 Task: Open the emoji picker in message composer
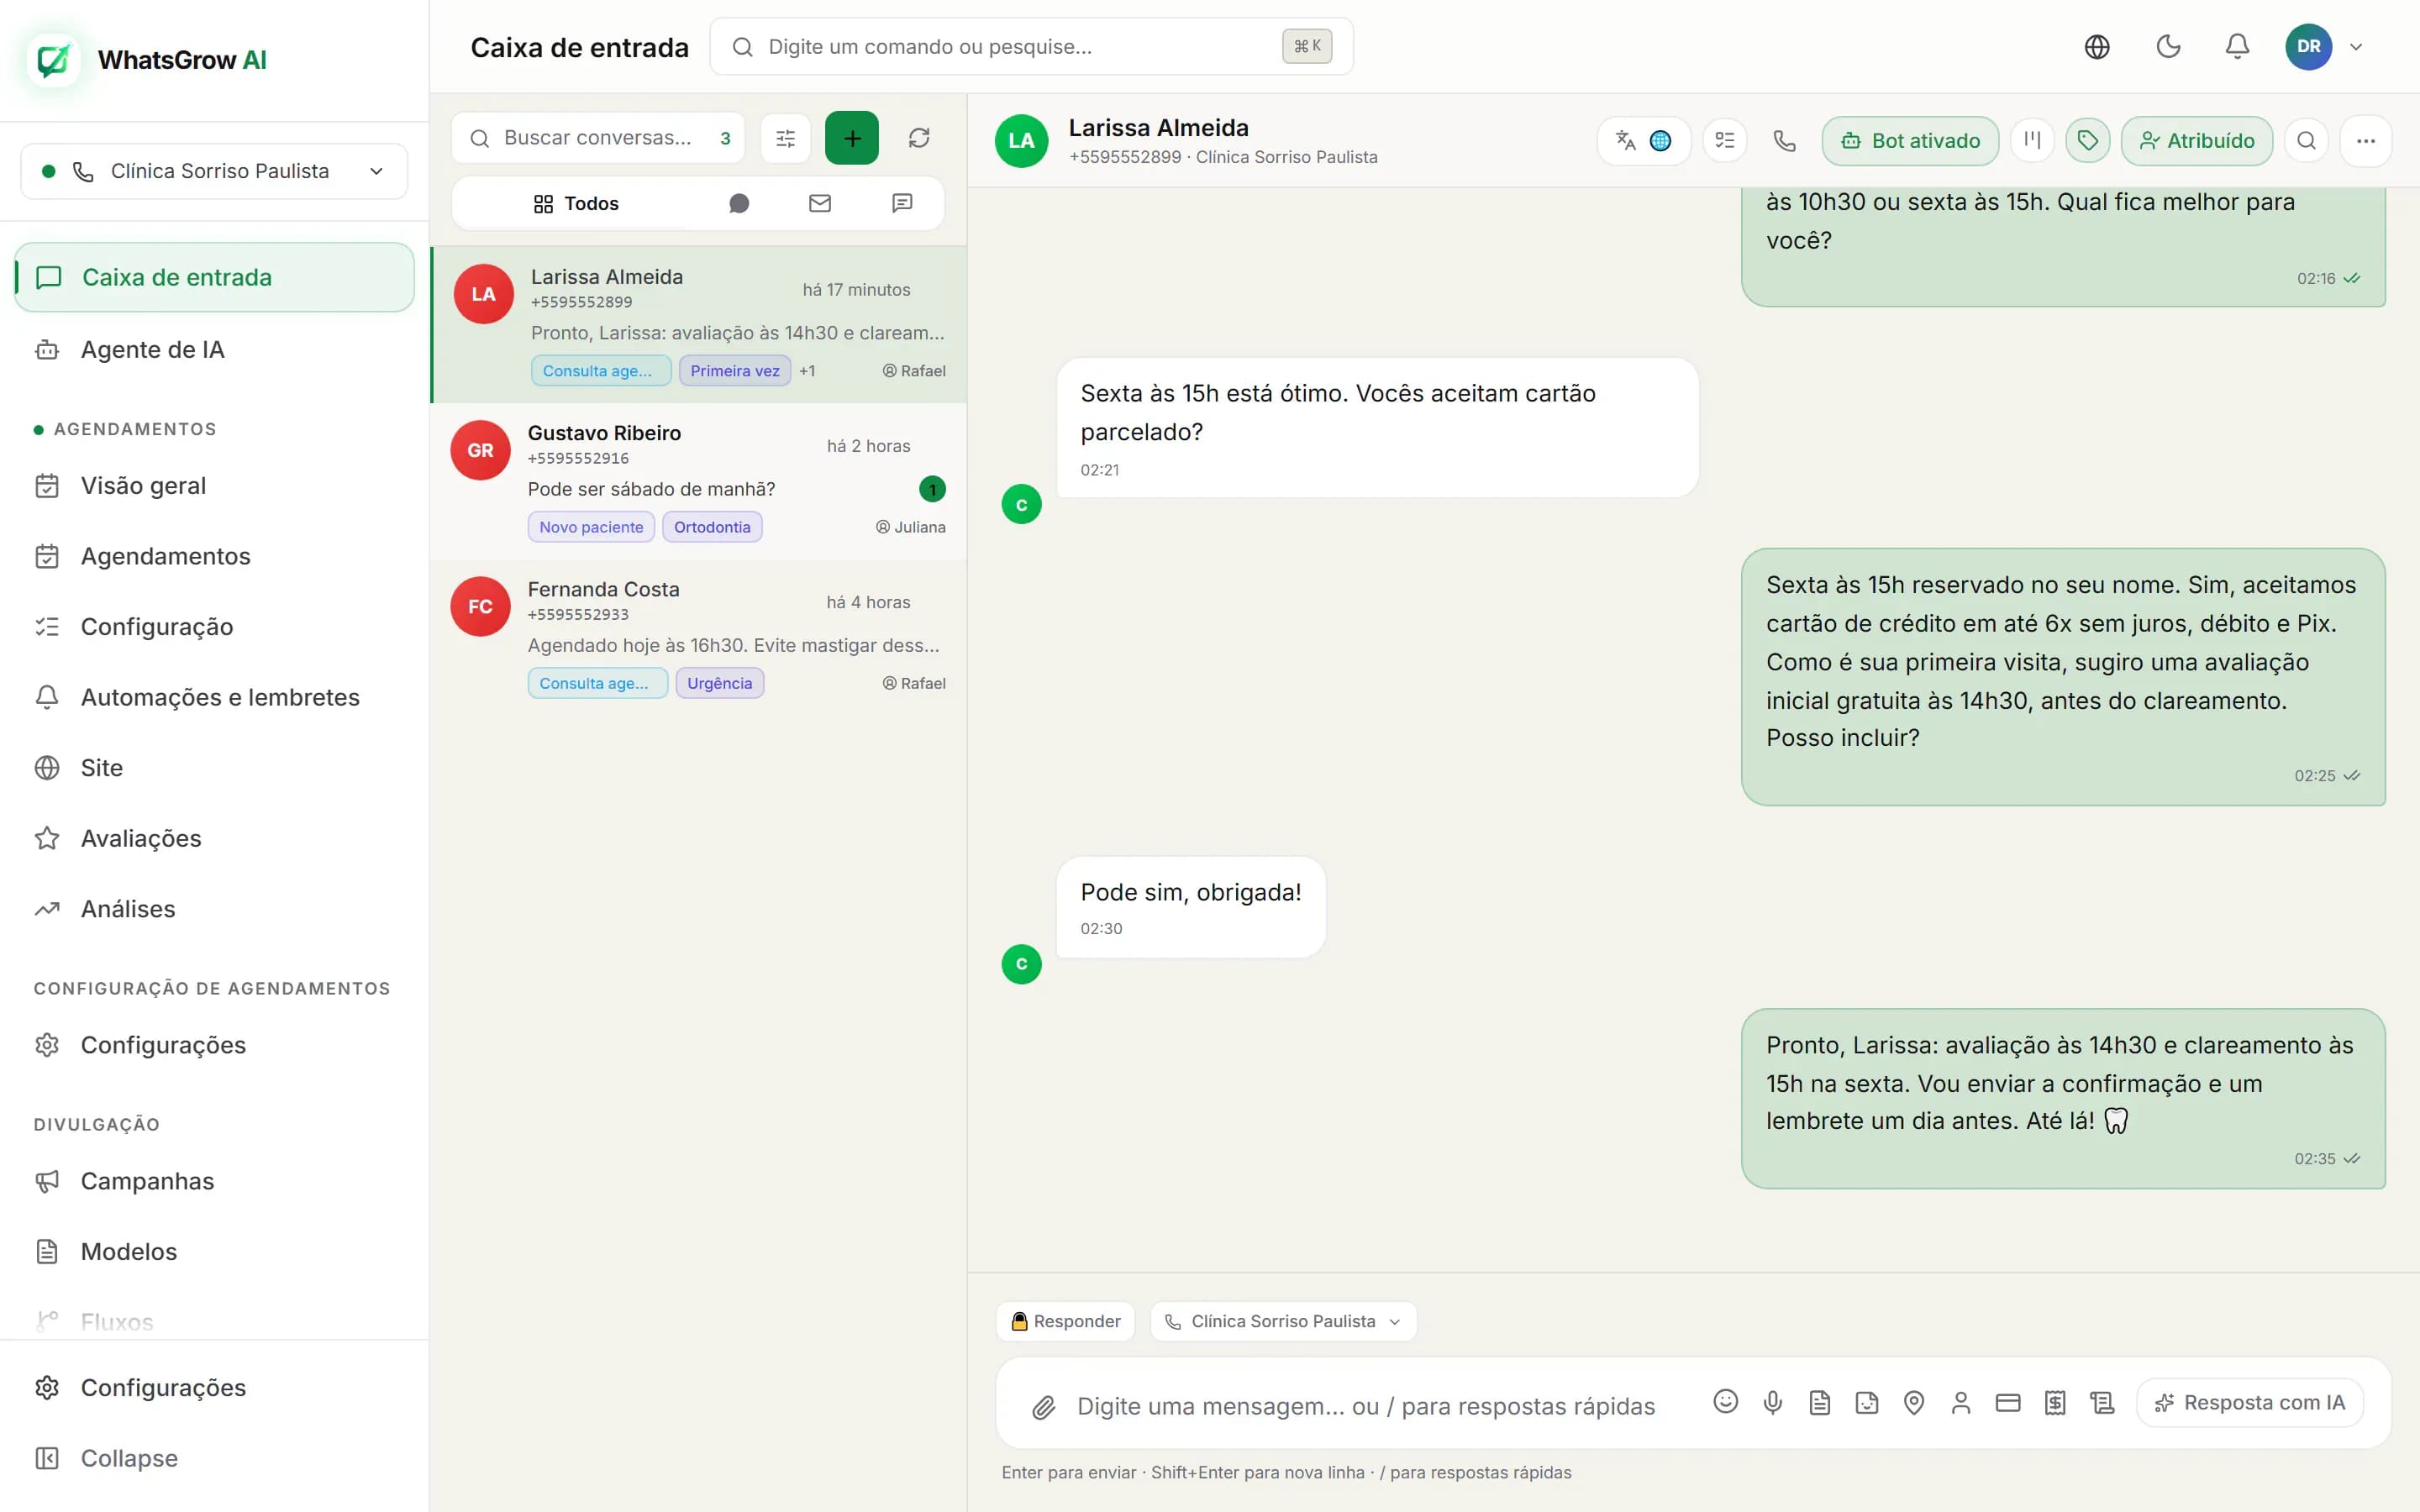pyautogui.click(x=1725, y=1402)
